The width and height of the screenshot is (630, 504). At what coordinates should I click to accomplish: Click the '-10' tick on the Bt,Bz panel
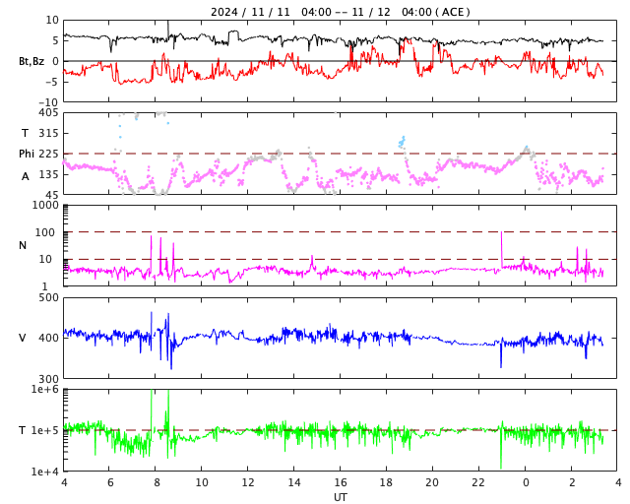48,102
